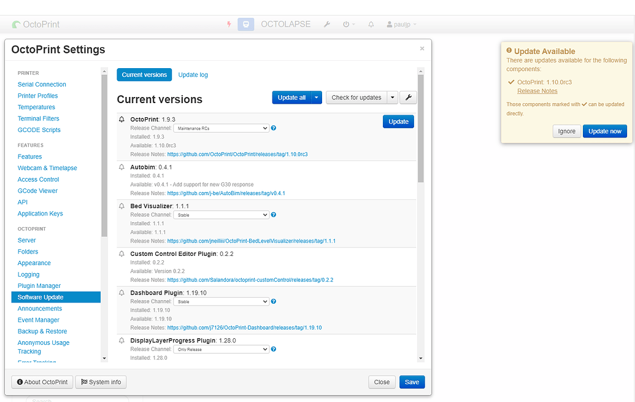
Task: Open the Check for updates dropdown arrow
Action: point(392,97)
